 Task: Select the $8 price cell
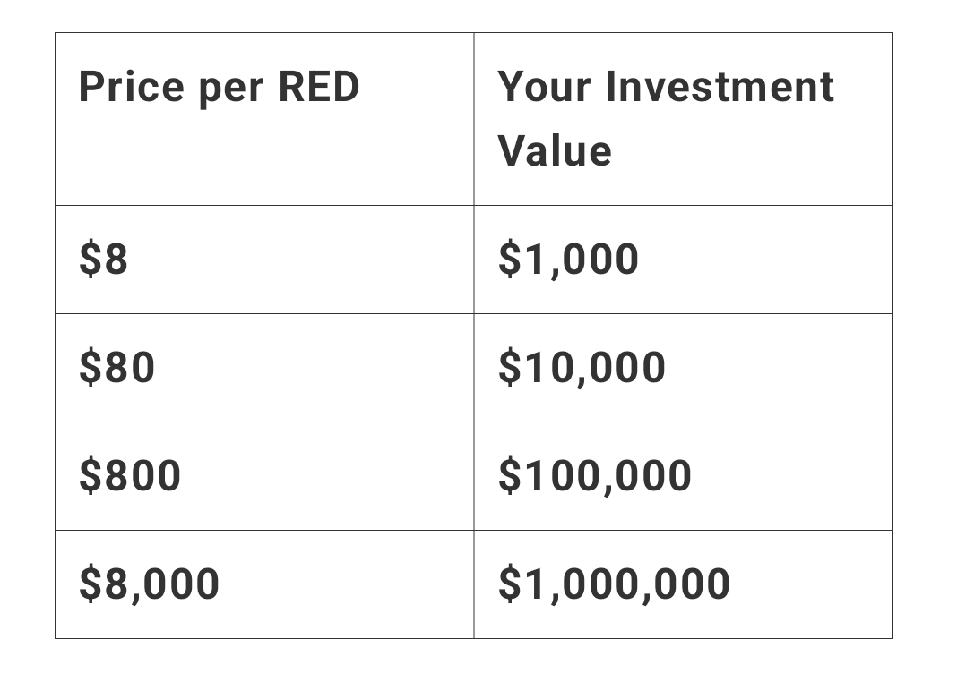coord(264,260)
